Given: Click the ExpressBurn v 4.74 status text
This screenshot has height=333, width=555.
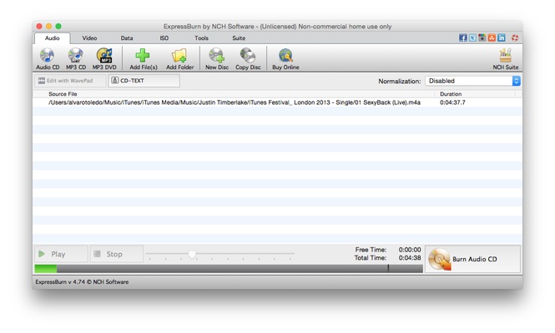Looking at the screenshot, I should coord(82,281).
